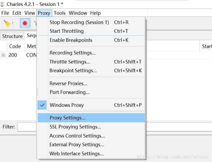Select Enable Breakpoints menu item

tap(91, 40)
